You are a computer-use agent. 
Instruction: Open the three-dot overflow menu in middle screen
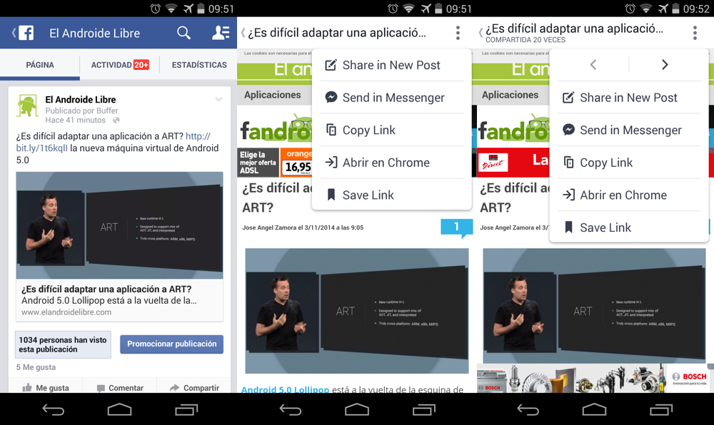point(458,33)
